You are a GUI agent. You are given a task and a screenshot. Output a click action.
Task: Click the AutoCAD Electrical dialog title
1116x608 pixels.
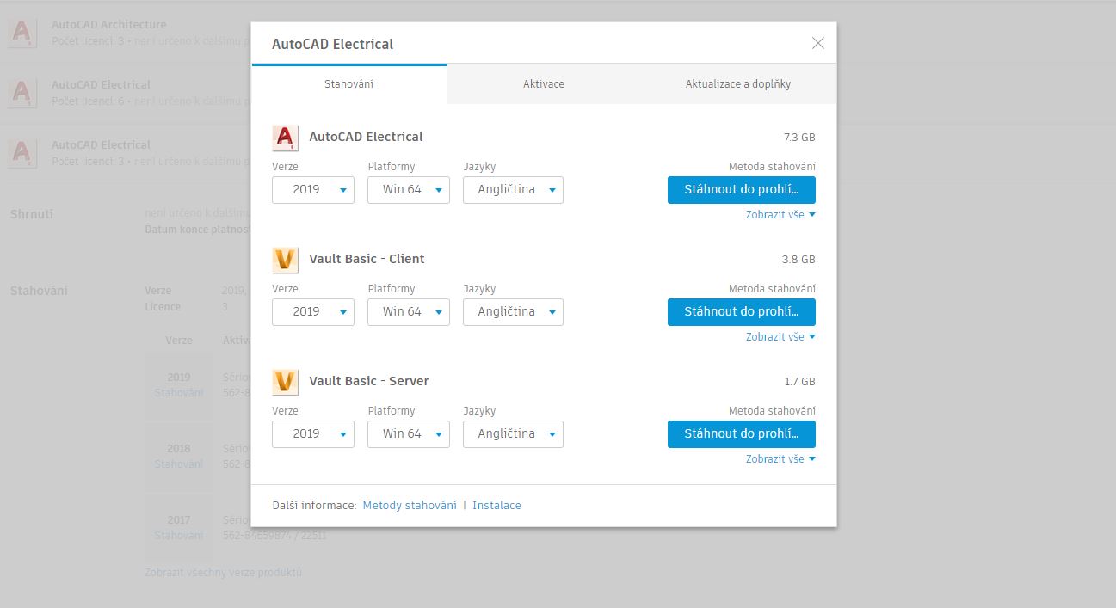click(x=332, y=44)
